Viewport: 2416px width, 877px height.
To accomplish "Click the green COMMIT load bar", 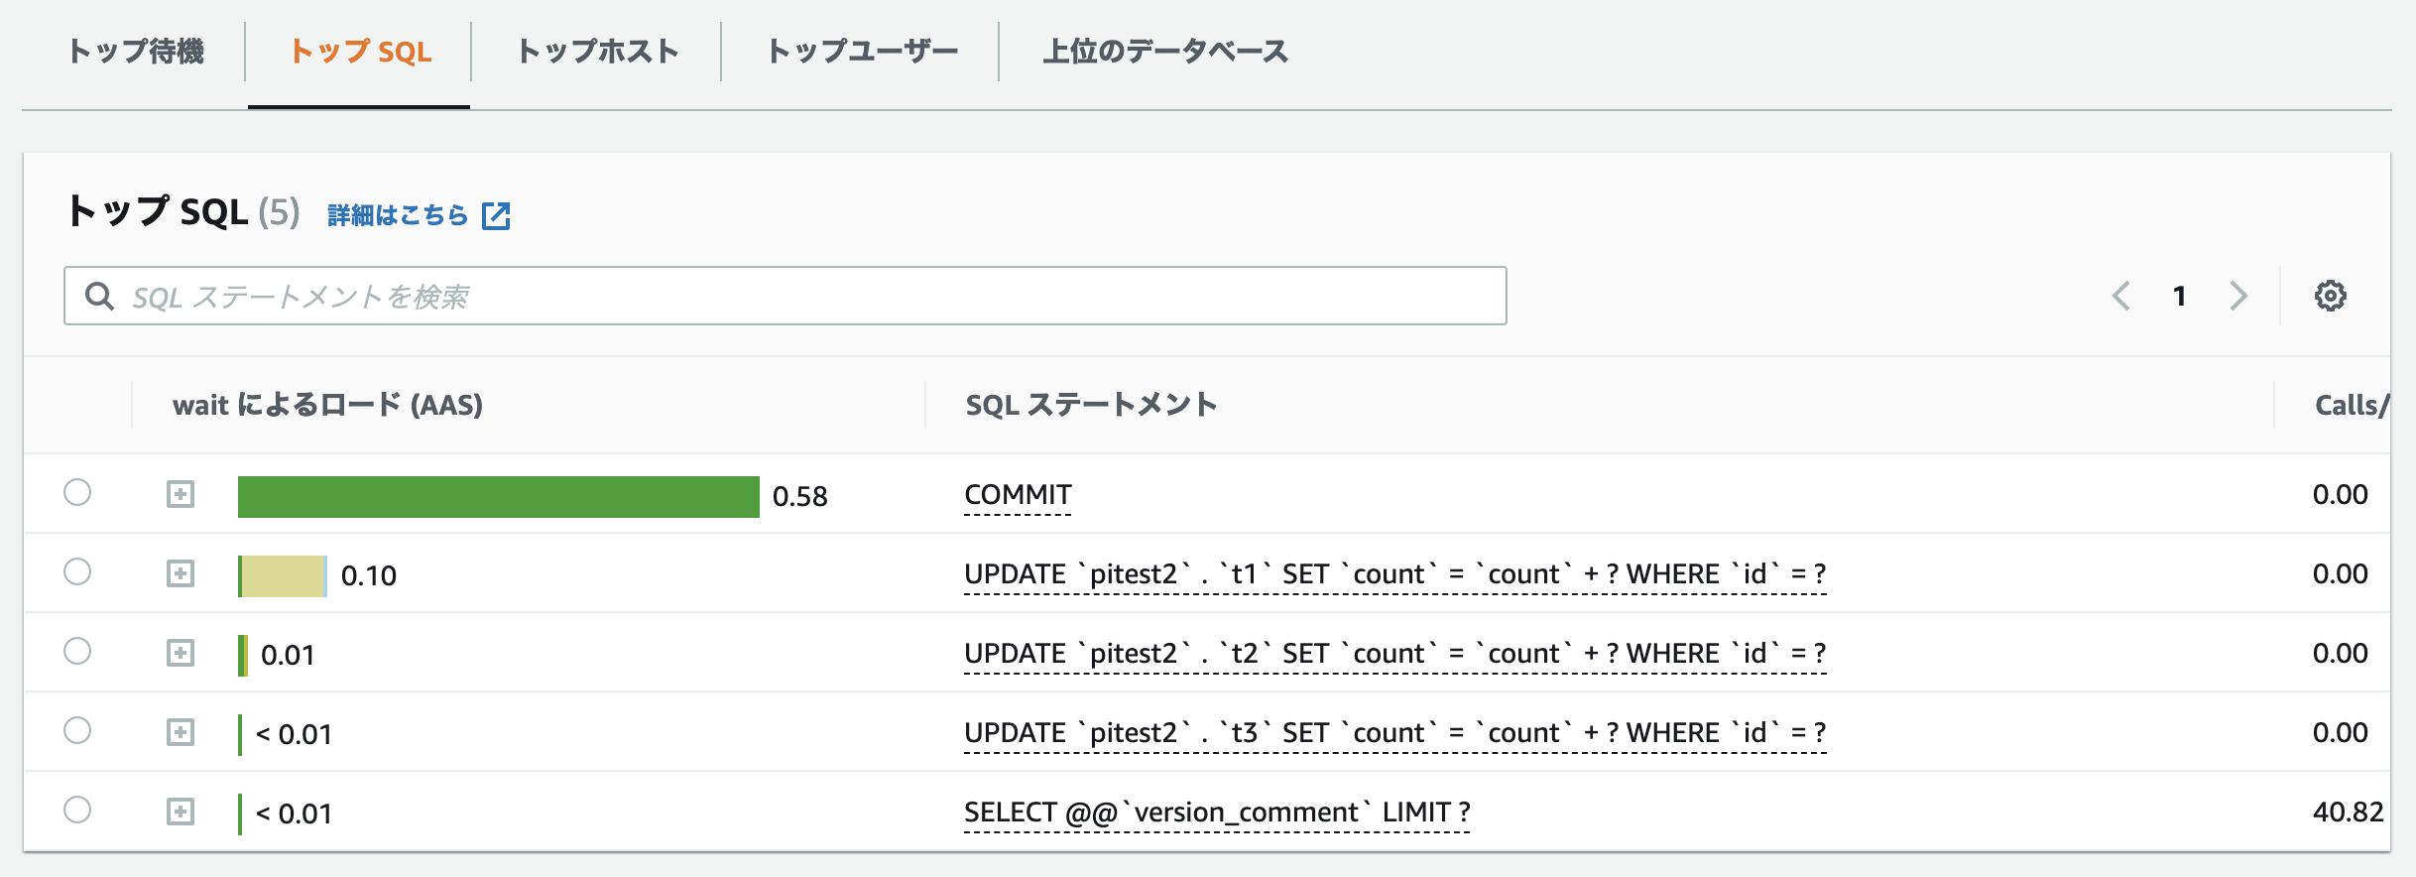I will click(498, 496).
